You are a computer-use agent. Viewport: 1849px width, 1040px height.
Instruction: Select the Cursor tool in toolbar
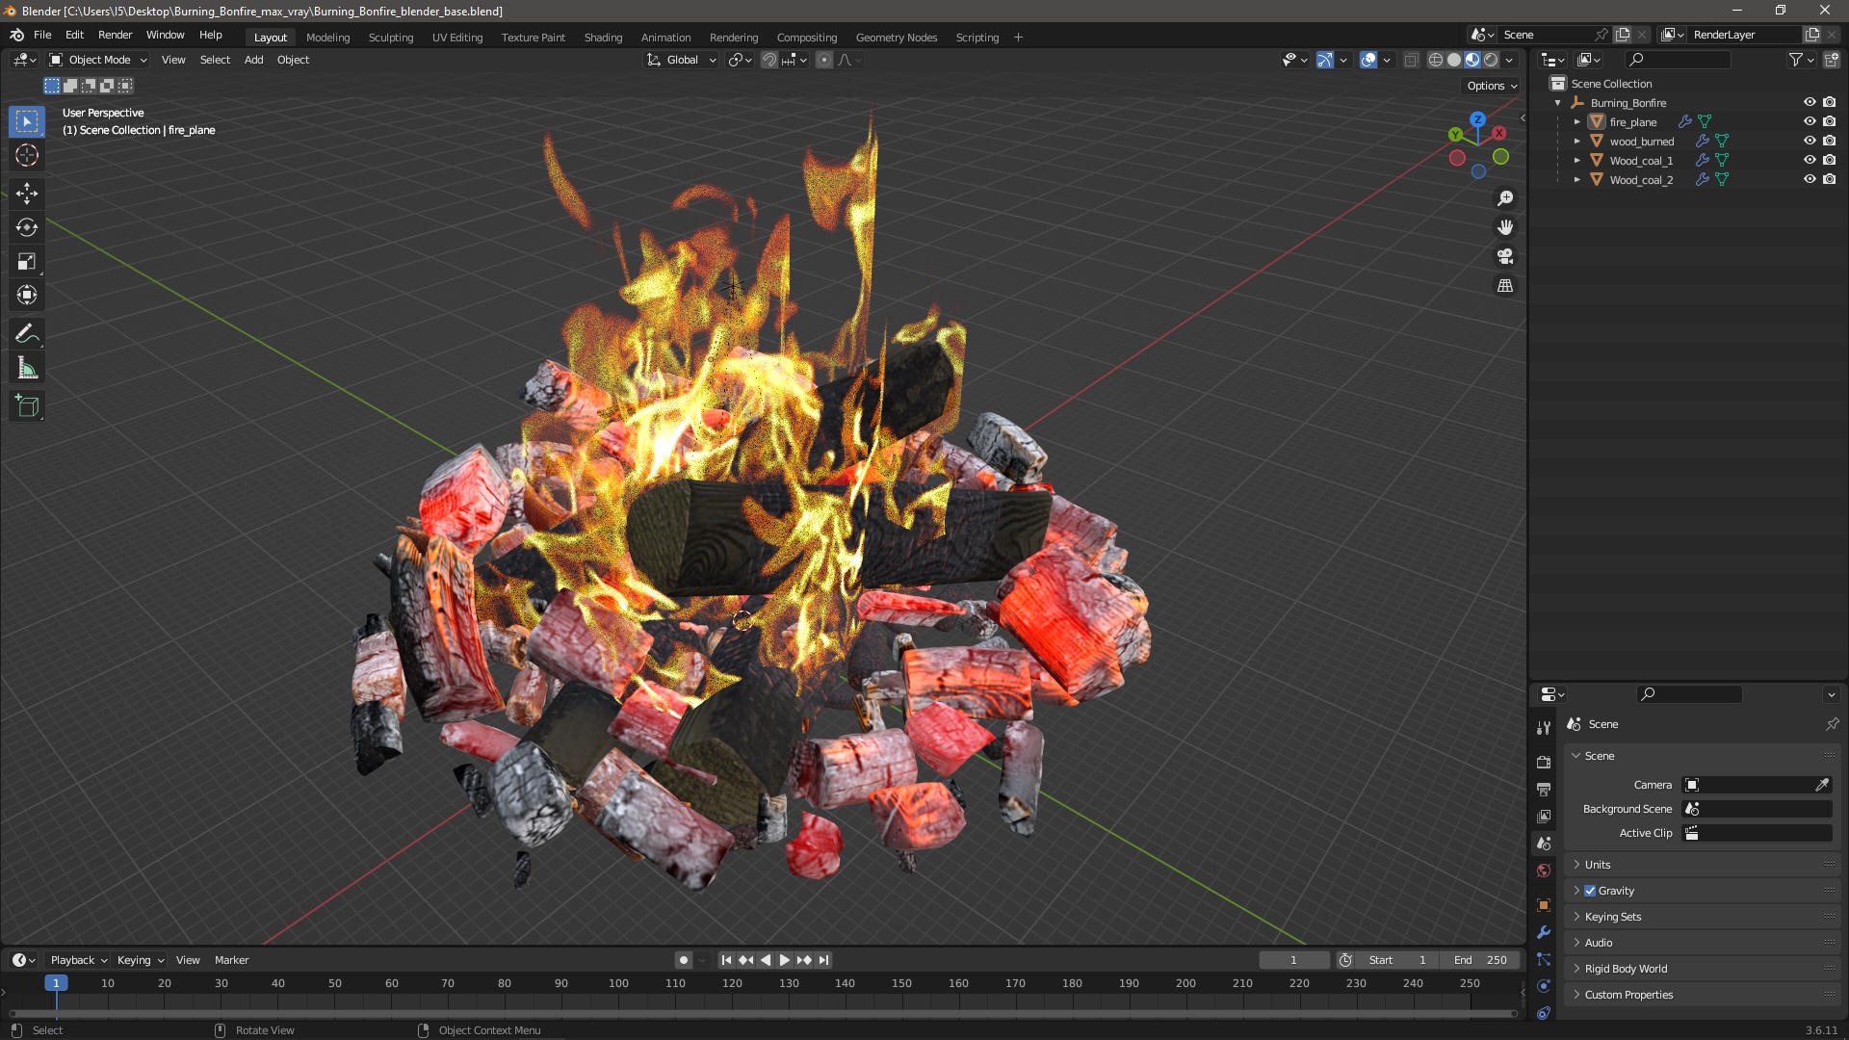pos(27,156)
